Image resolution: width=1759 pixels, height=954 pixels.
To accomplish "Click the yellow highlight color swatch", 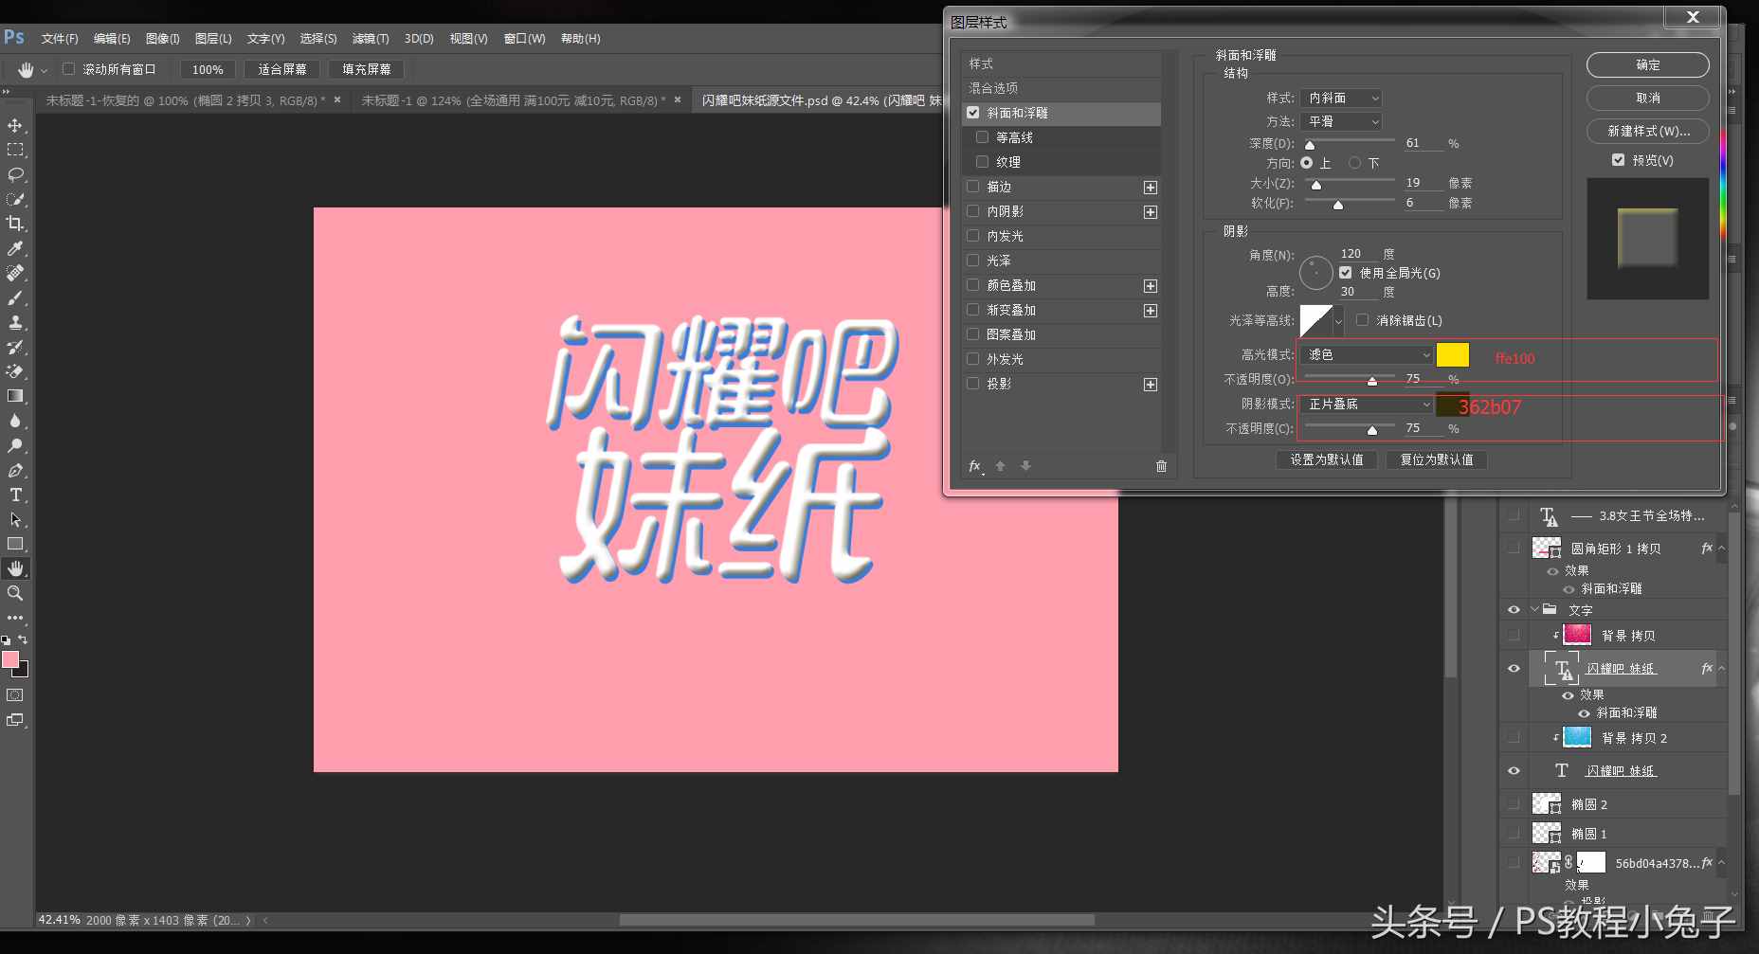I will 1453,354.
